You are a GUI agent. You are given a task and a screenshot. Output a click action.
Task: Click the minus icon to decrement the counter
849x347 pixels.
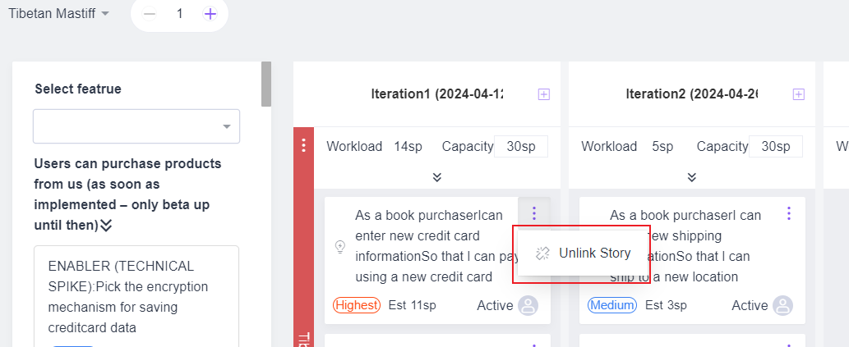click(x=149, y=14)
